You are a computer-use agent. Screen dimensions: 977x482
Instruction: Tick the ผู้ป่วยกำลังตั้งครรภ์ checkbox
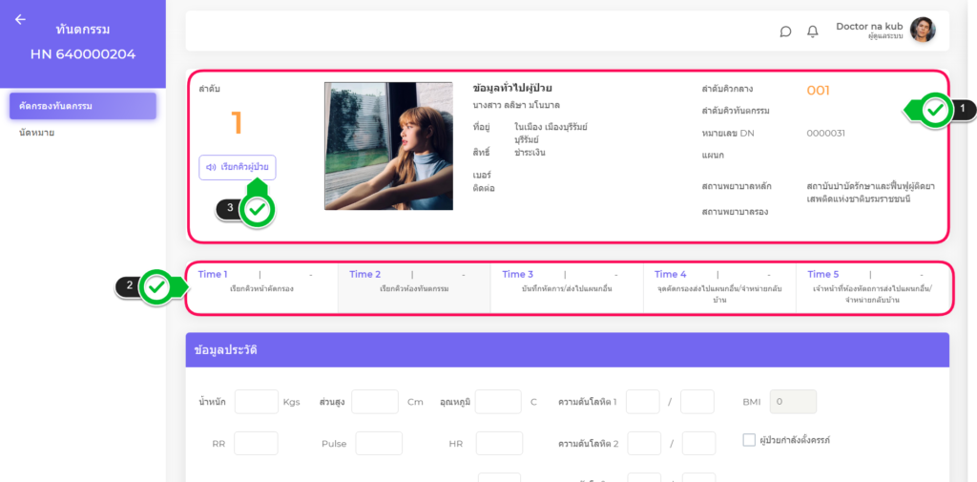(749, 440)
